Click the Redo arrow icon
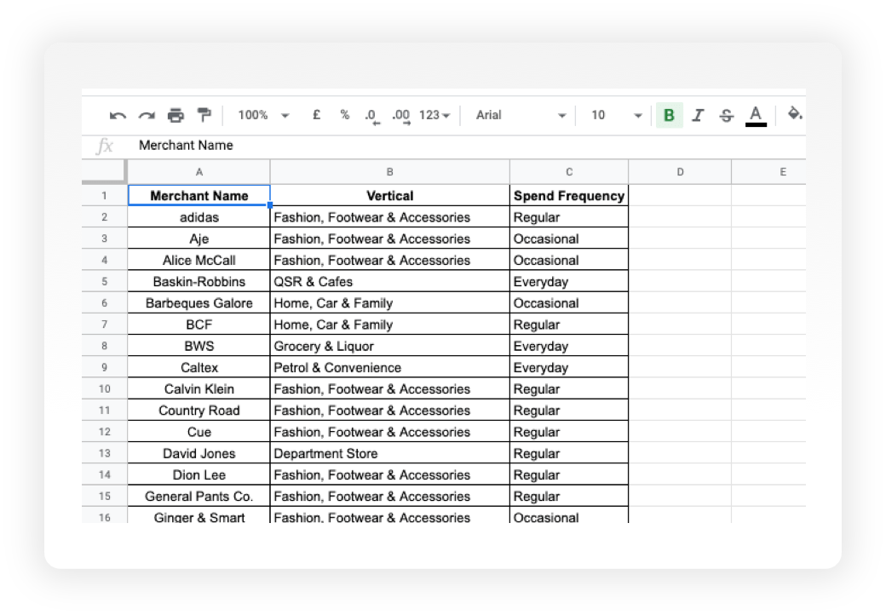The height and width of the screenshot is (615, 886). (x=147, y=116)
